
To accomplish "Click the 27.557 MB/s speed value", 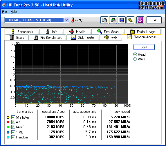I will (119, 122).
